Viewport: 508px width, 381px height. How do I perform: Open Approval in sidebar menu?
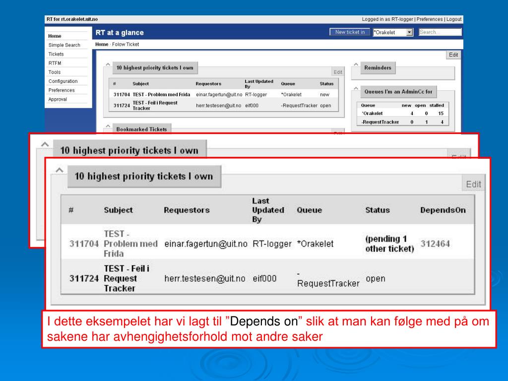[x=58, y=99]
